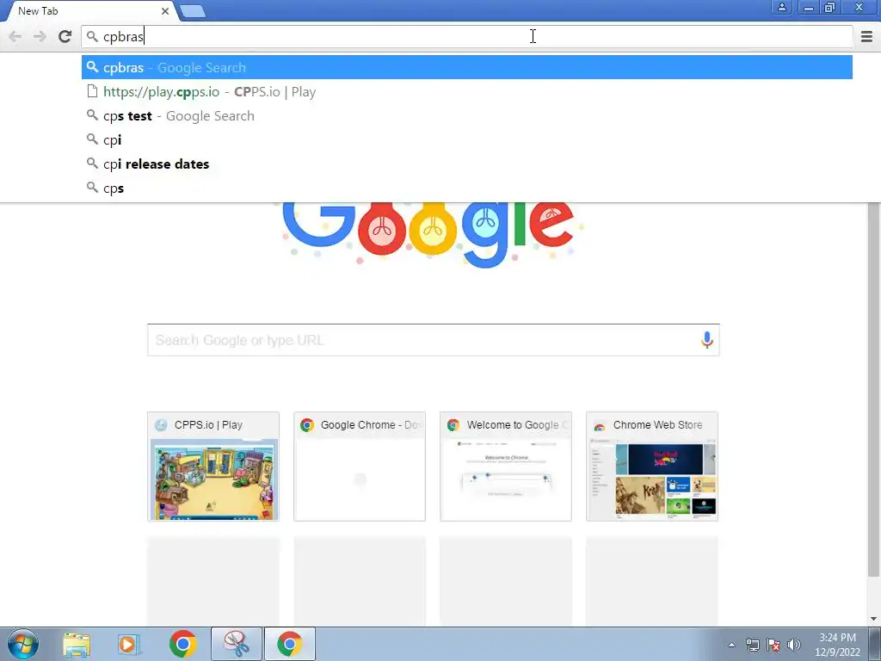
Task: Click the Google search box
Action: pos(434,340)
